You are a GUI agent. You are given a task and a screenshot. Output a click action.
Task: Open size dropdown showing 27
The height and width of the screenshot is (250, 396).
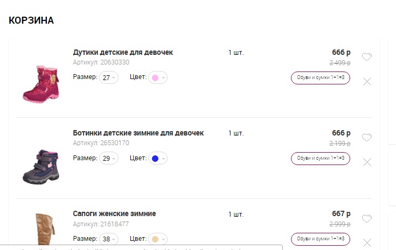[x=108, y=78]
